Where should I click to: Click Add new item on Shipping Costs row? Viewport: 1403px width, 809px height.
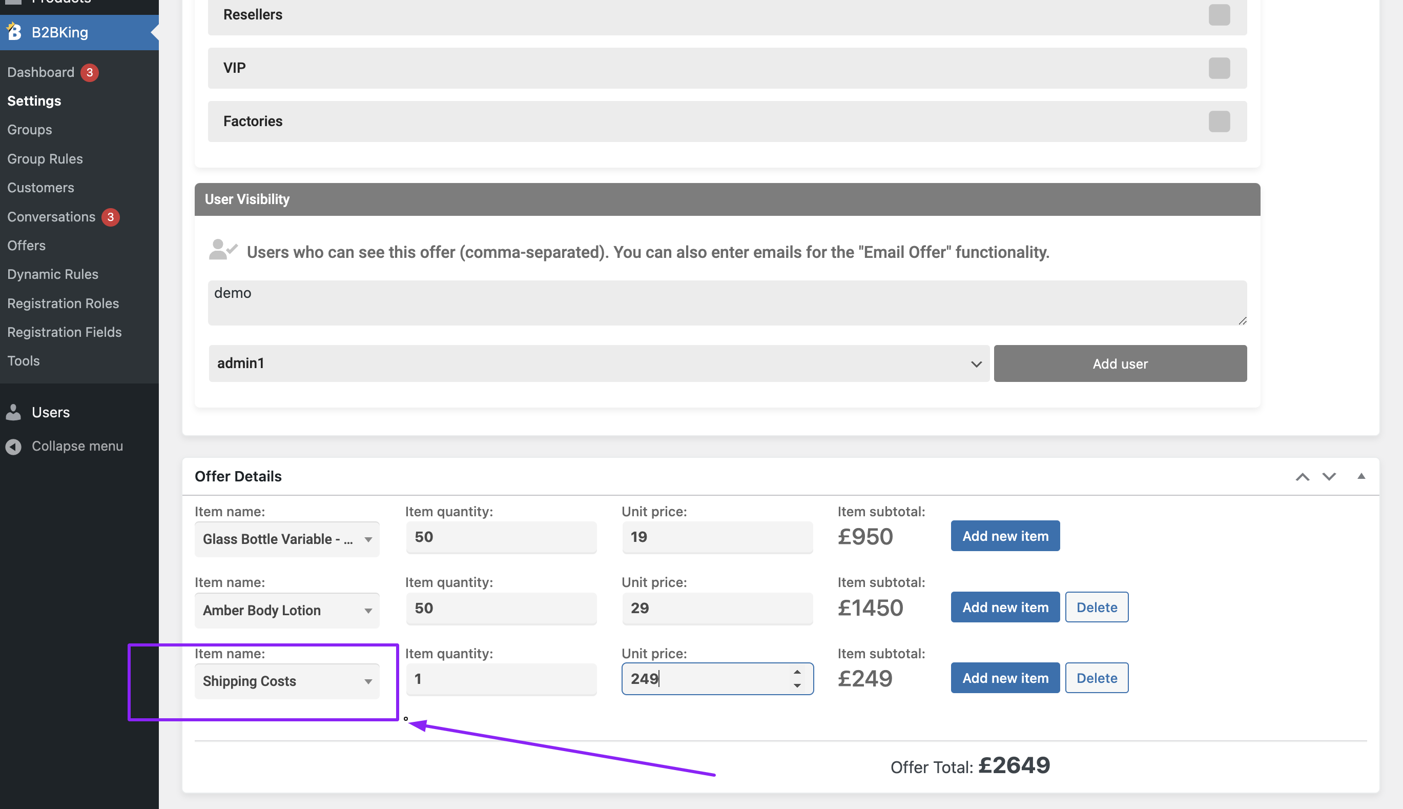click(x=1005, y=678)
